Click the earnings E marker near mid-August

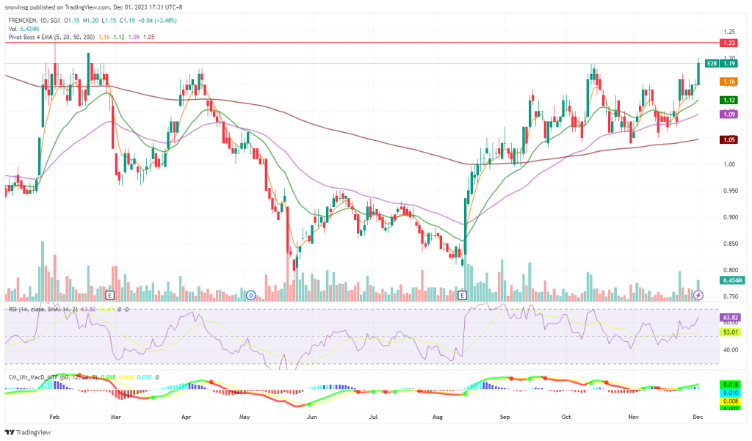463,295
